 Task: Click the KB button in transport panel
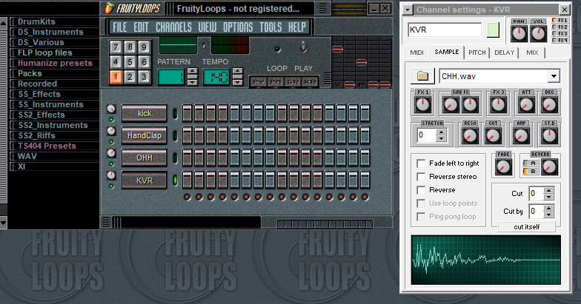point(310,81)
